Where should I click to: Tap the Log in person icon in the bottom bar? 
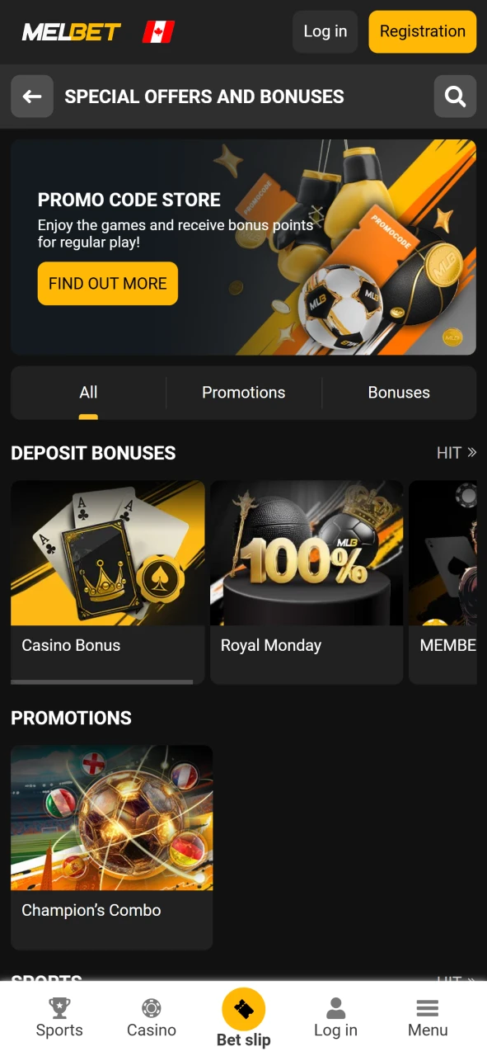point(335,1007)
